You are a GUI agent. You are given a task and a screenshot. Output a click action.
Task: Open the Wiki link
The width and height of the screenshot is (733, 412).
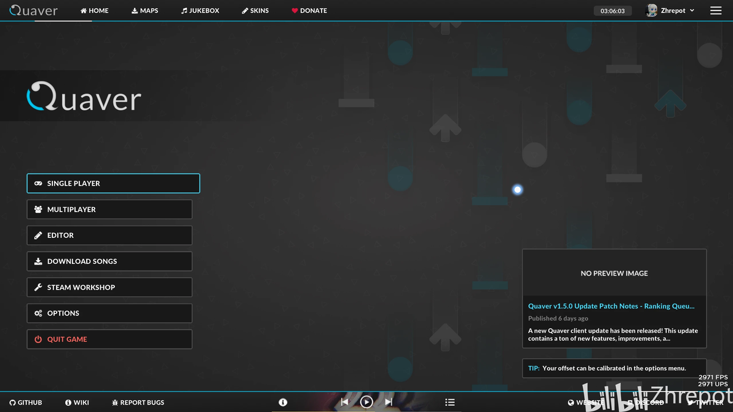(77, 402)
